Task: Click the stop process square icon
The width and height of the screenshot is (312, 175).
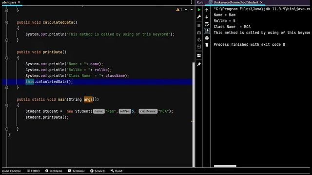Action: point(199,26)
